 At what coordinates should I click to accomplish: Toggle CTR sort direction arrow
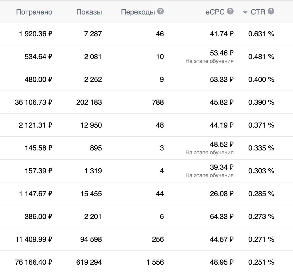click(x=245, y=13)
